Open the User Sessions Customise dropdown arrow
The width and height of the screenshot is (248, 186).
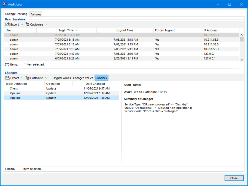pyautogui.click(x=46, y=25)
